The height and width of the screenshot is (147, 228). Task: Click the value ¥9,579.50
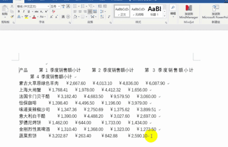(120, 96)
